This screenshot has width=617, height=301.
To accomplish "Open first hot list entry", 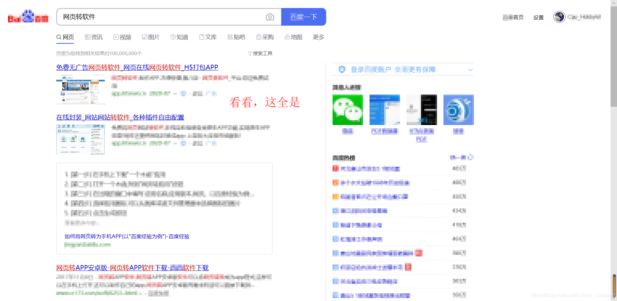I will tap(370, 169).
